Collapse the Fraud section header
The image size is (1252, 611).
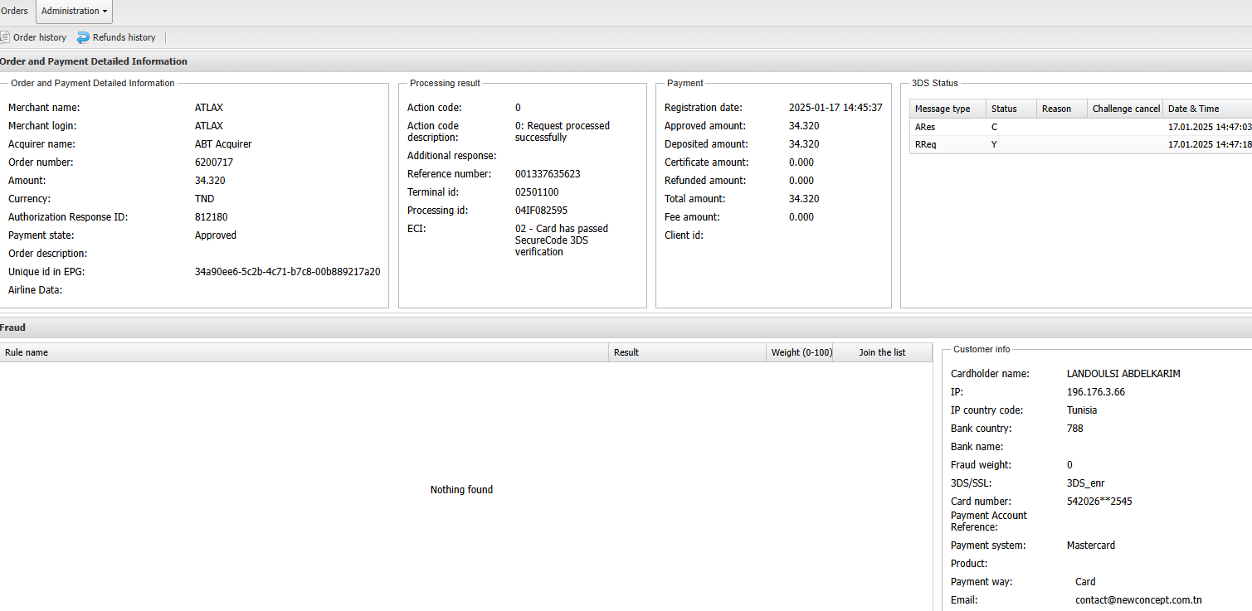coord(13,327)
